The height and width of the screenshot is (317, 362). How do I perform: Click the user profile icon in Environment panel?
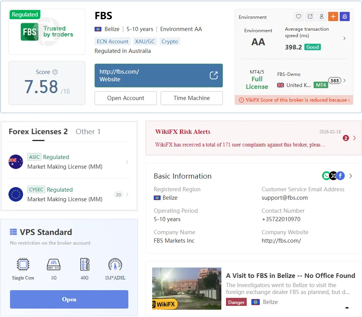(322, 16)
